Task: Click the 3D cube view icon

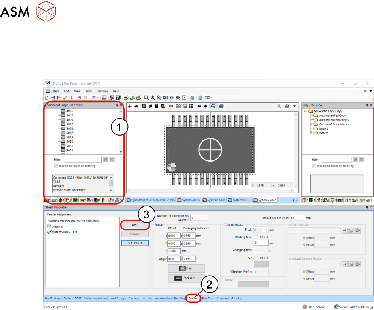Action: click(x=221, y=106)
